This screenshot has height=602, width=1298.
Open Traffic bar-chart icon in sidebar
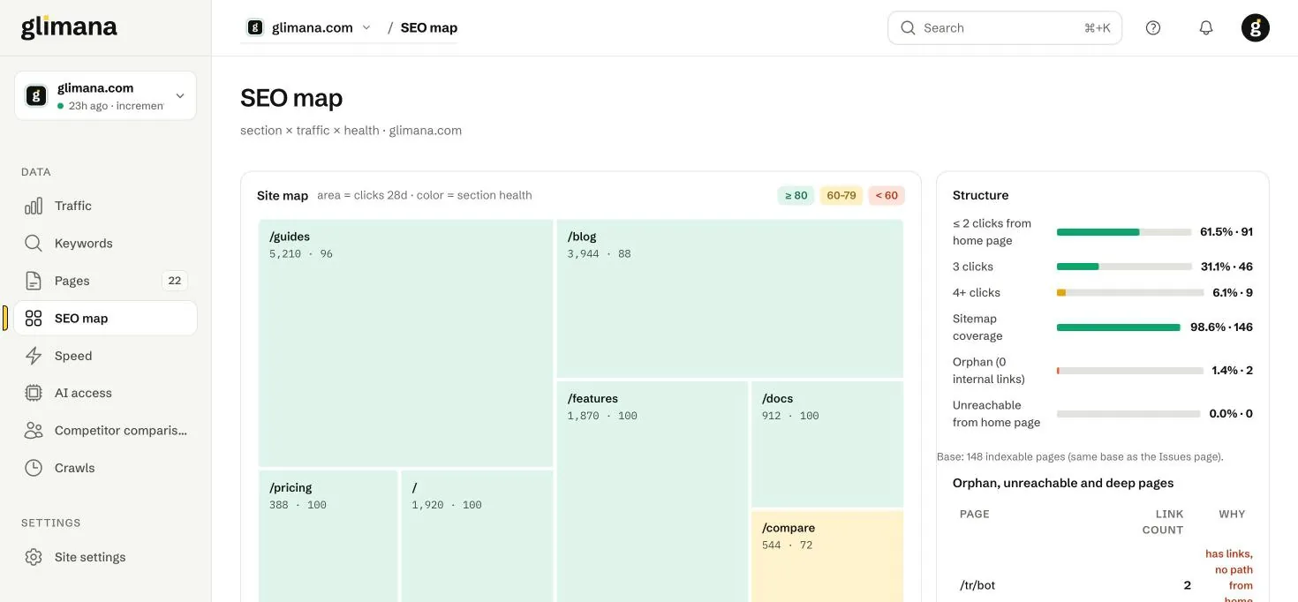coord(34,206)
